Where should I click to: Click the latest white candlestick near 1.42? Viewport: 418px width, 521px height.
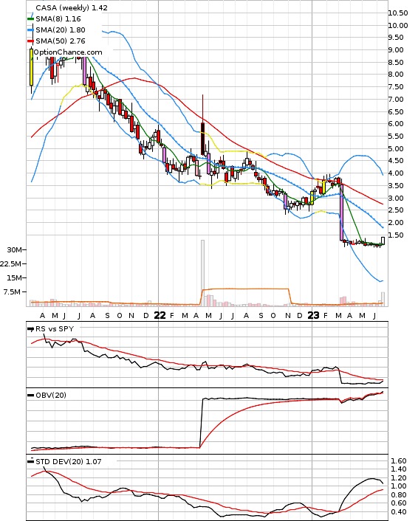383,241
